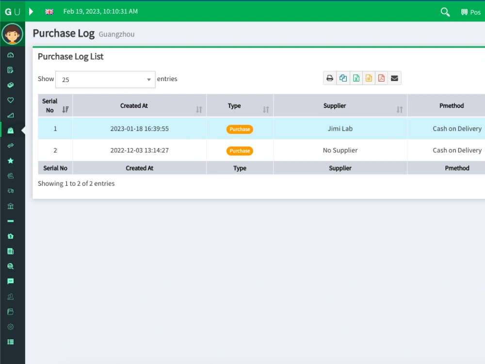
Task: Copy the table data to clipboard
Action: [x=343, y=78]
